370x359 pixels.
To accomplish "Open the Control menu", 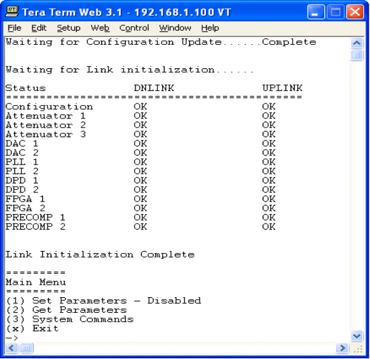I will pos(134,28).
